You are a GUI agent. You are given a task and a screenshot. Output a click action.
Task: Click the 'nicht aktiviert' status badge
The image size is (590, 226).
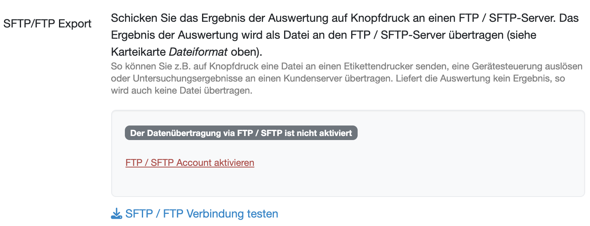coord(241,133)
